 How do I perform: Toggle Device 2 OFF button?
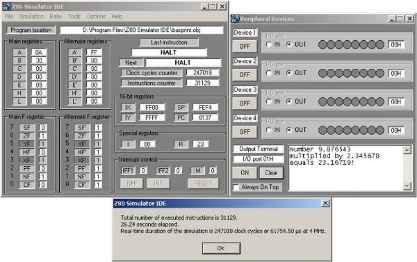point(244,75)
